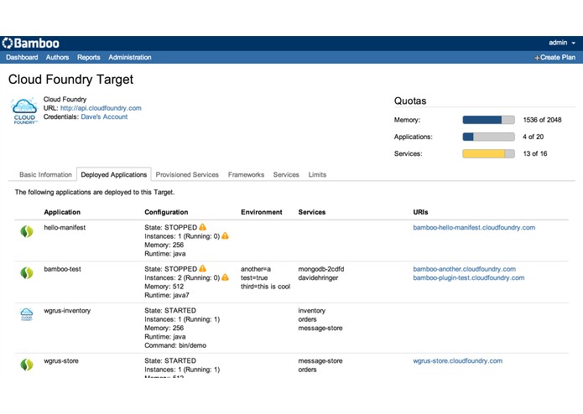The width and height of the screenshot is (583, 414).
Task: Click the bamboo-test application name
Action: pos(62,269)
